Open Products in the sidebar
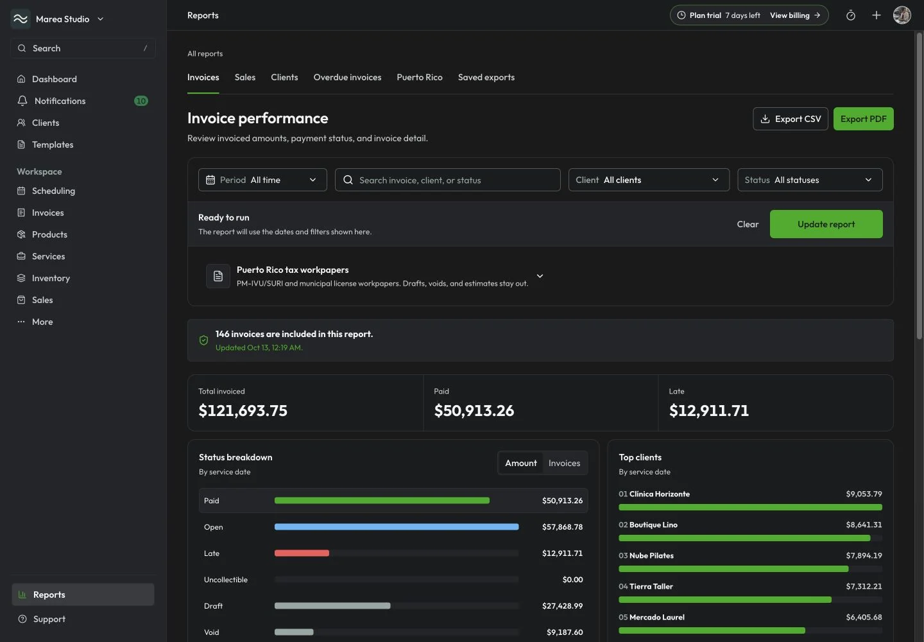 click(83, 234)
